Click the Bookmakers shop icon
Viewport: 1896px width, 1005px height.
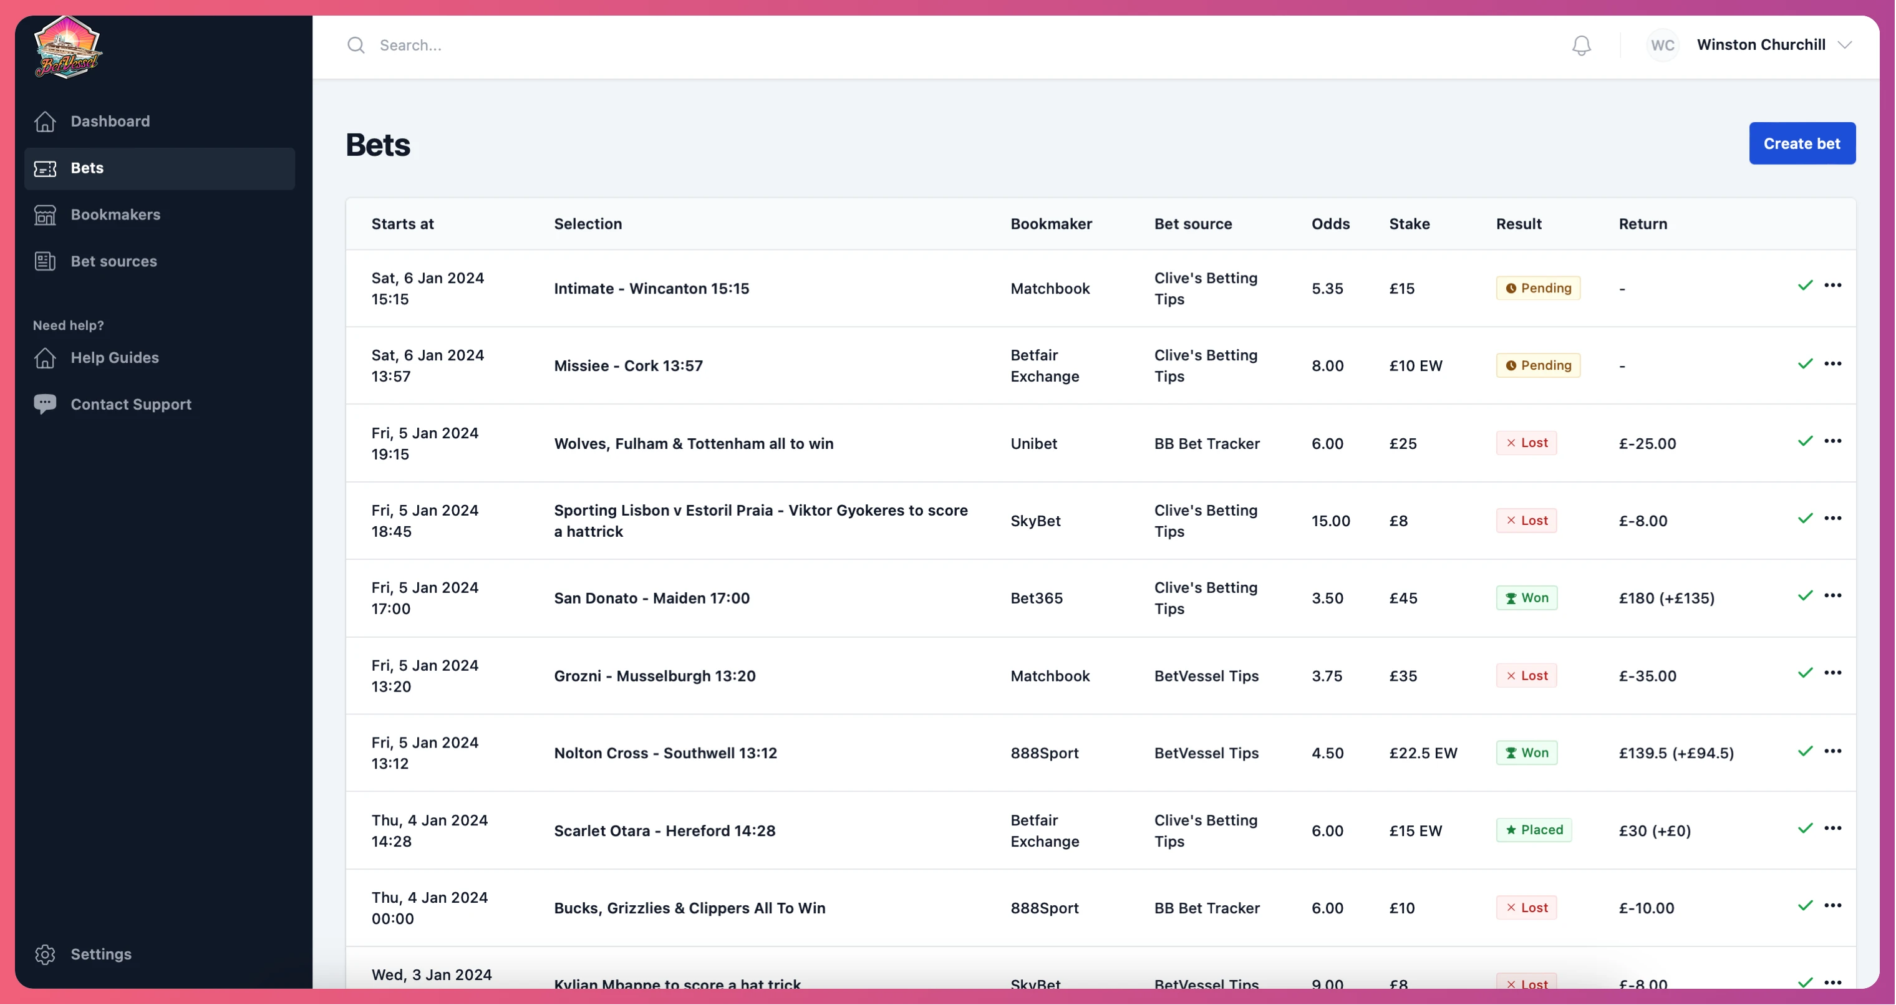point(45,215)
